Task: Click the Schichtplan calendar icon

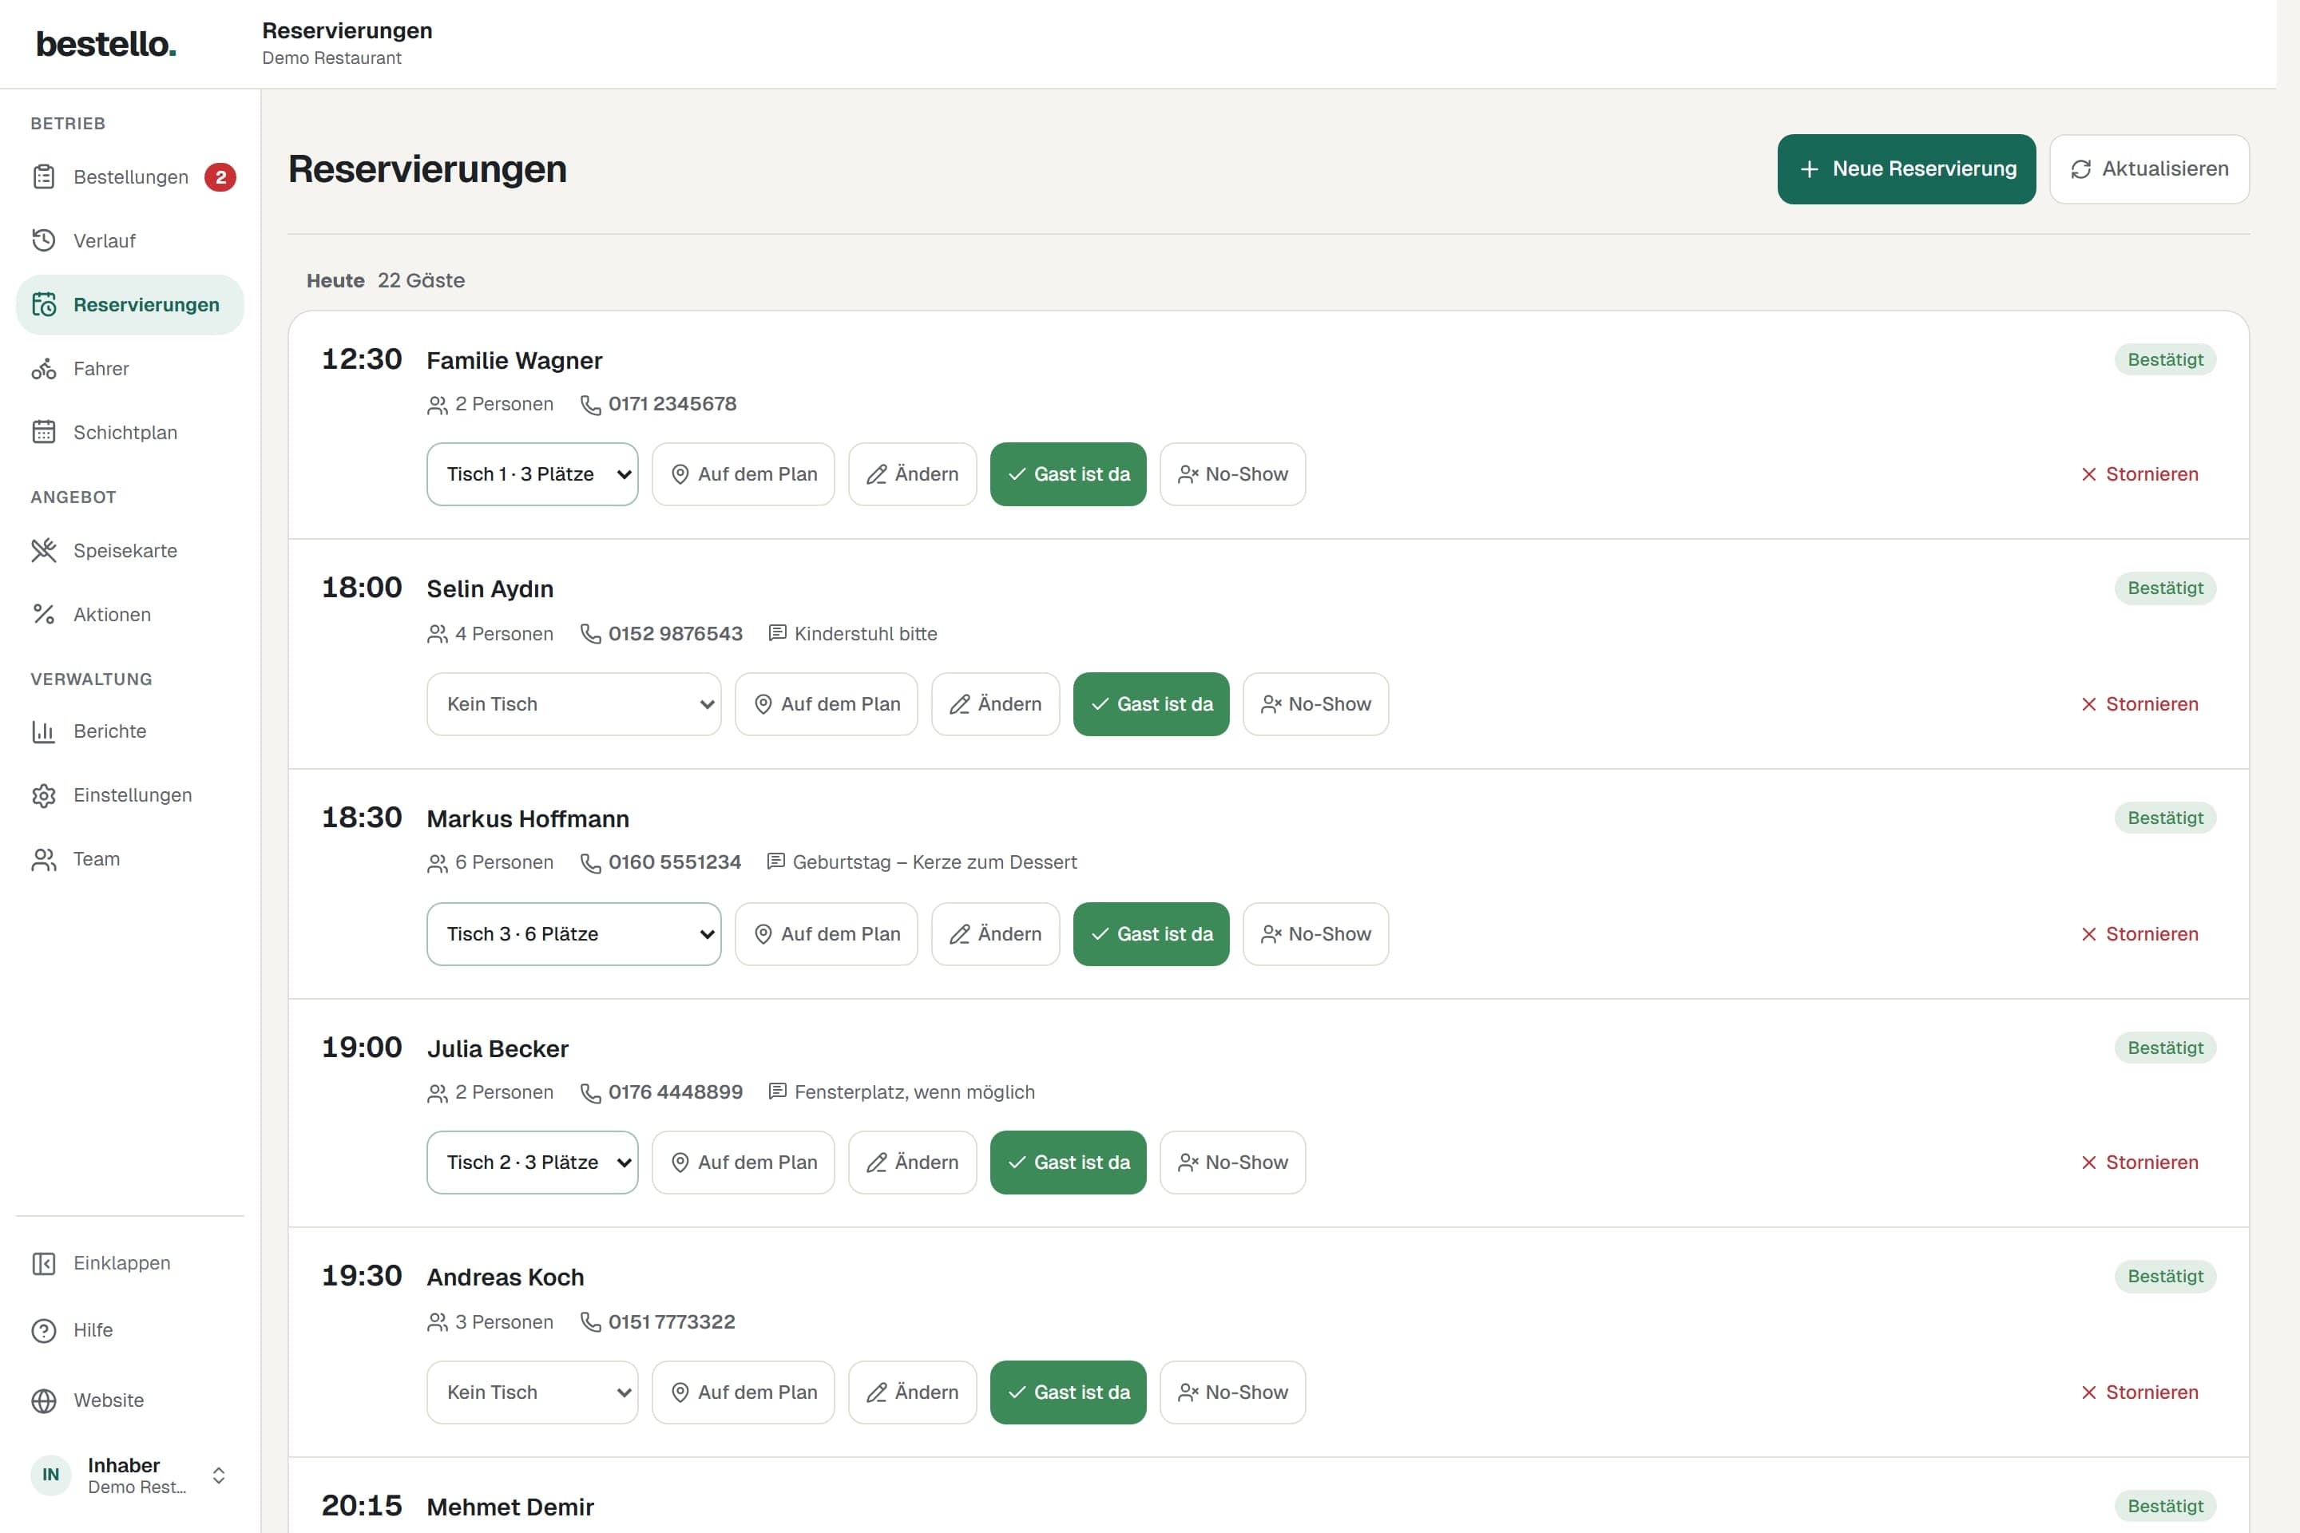Action: tap(44, 432)
